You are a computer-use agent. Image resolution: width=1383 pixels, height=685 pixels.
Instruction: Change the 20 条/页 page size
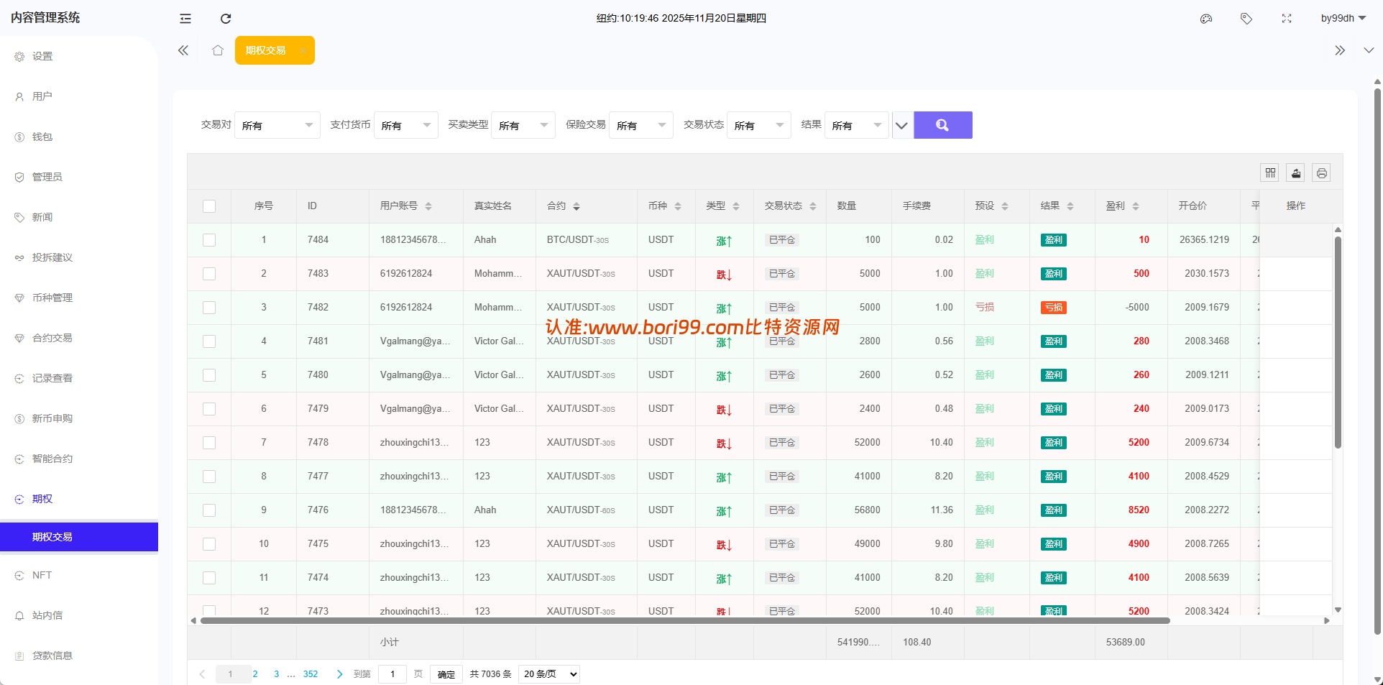tap(549, 674)
